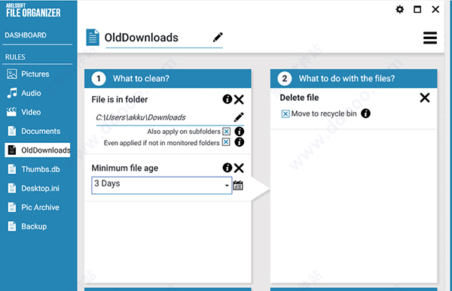Toggle Even applied if not in monitored folders
This screenshot has width=452, height=291.
pos(226,142)
